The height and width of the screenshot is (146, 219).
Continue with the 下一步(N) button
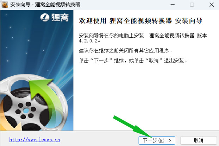tap(157, 140)
